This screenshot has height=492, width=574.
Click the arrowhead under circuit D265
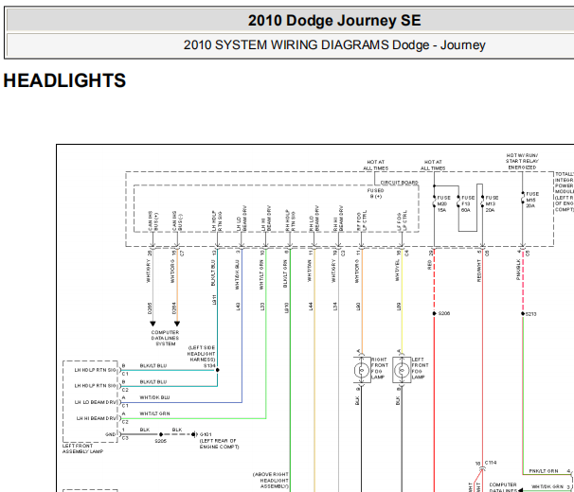[152, 324]
